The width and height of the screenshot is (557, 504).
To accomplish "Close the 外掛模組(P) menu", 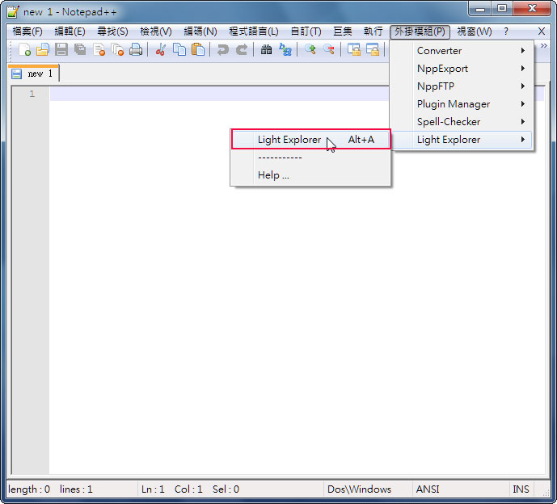I will point(420,31).
